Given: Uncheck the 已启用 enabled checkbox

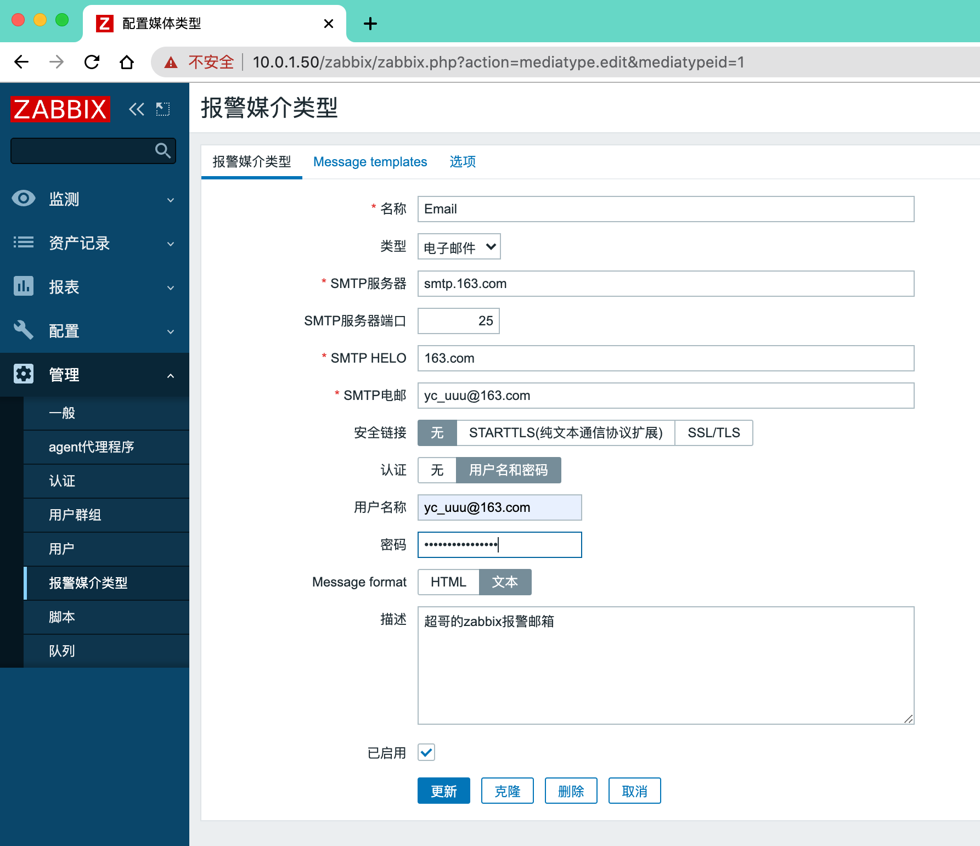Looking at the screenshot, I should click(x=426, y=752).
